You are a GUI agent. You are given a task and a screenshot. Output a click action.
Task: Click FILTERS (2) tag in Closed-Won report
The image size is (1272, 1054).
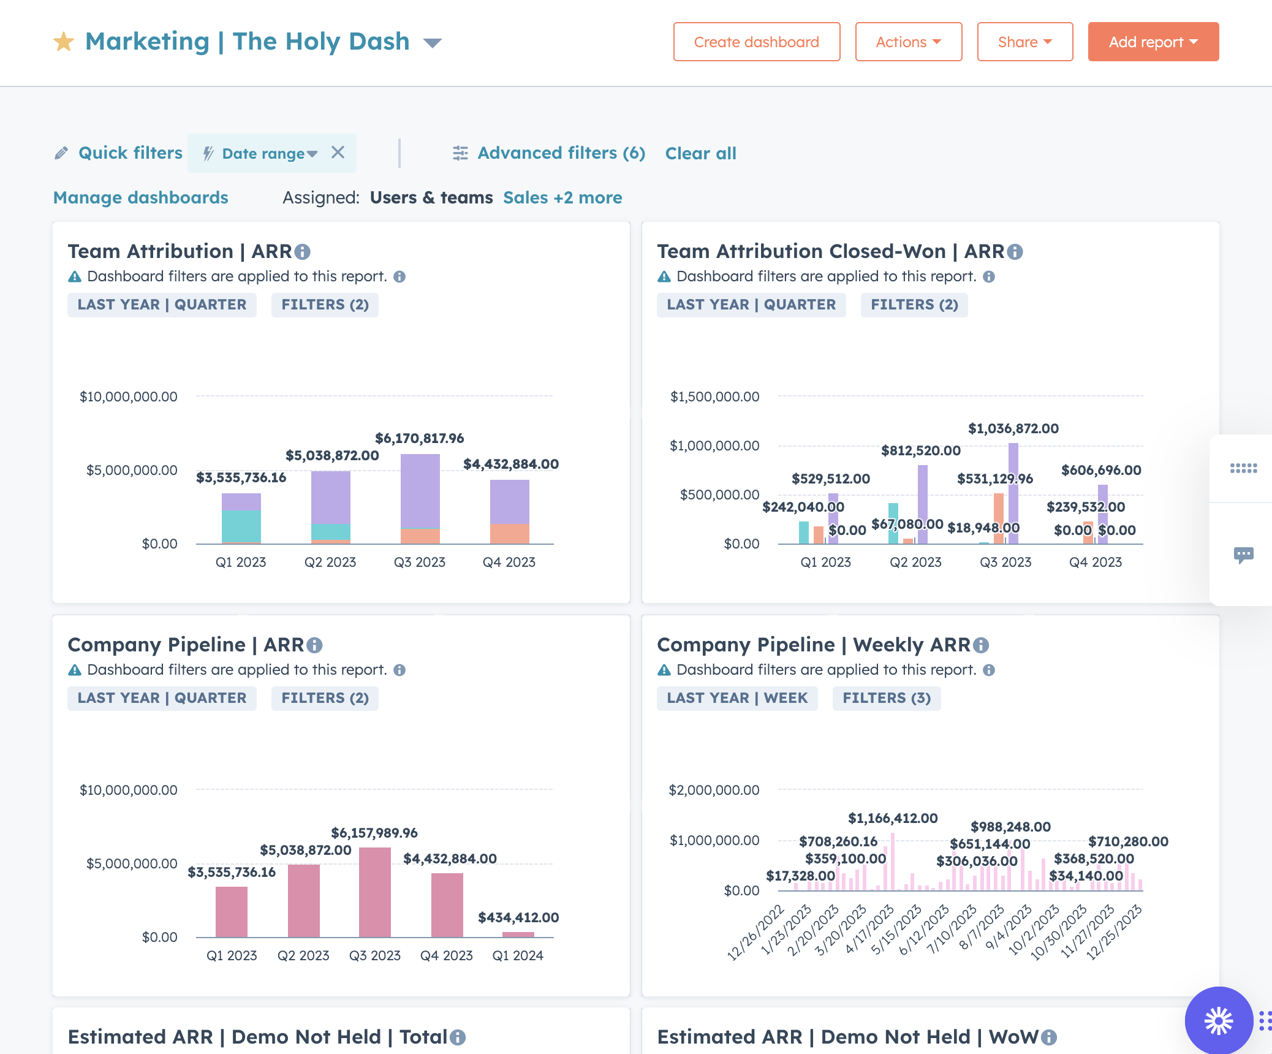pos(914,305)
